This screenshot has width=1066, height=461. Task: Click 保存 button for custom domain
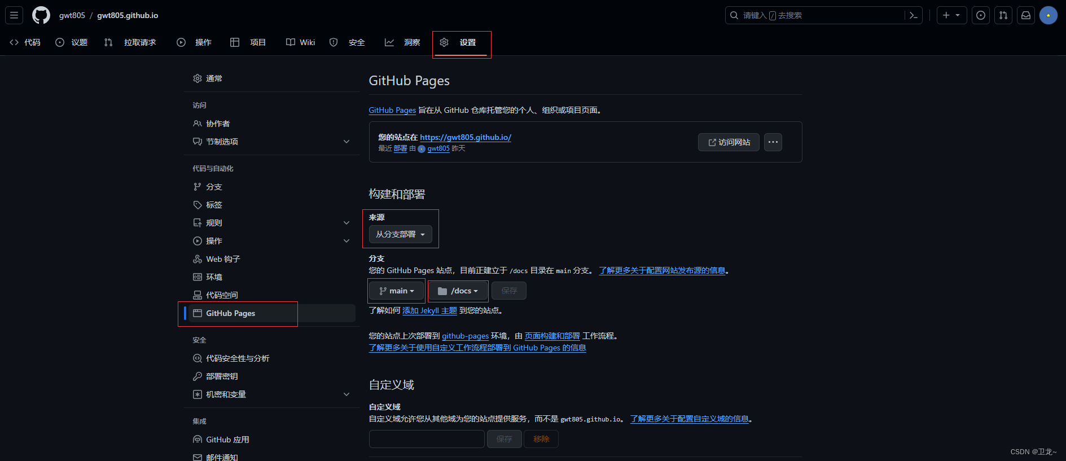[x=504, y=439]
